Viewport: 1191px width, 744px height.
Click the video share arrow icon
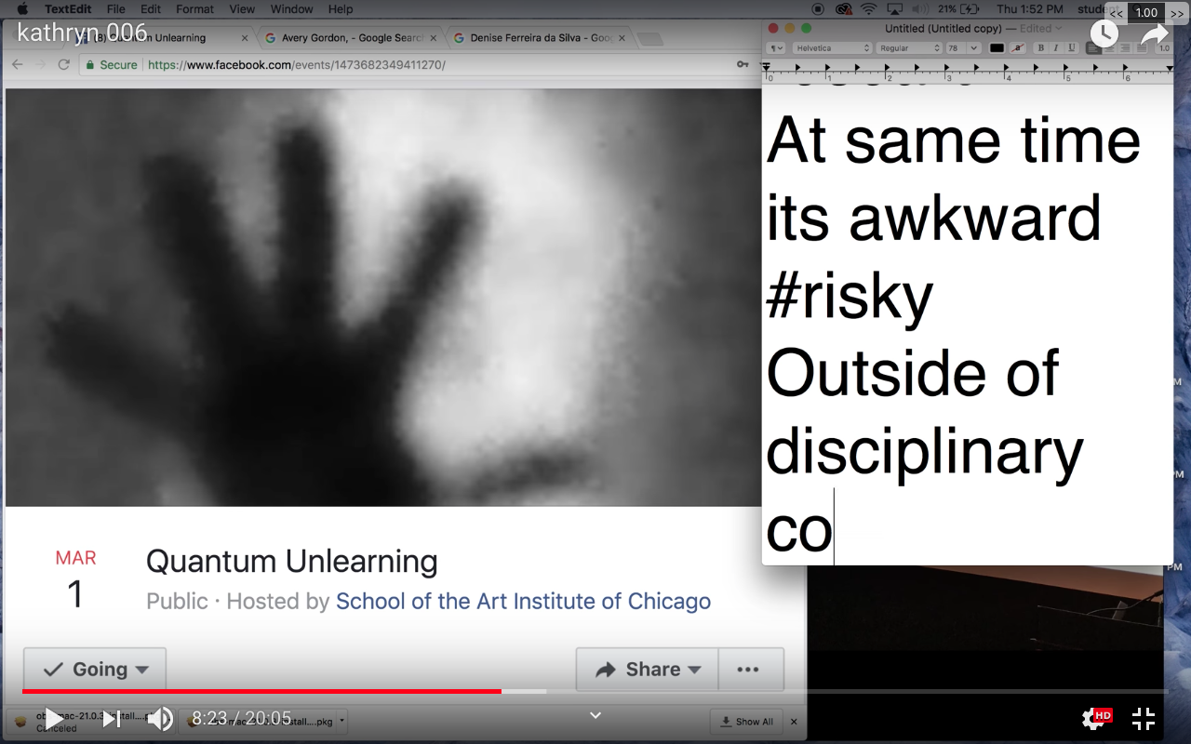[x=1155, y=35]
